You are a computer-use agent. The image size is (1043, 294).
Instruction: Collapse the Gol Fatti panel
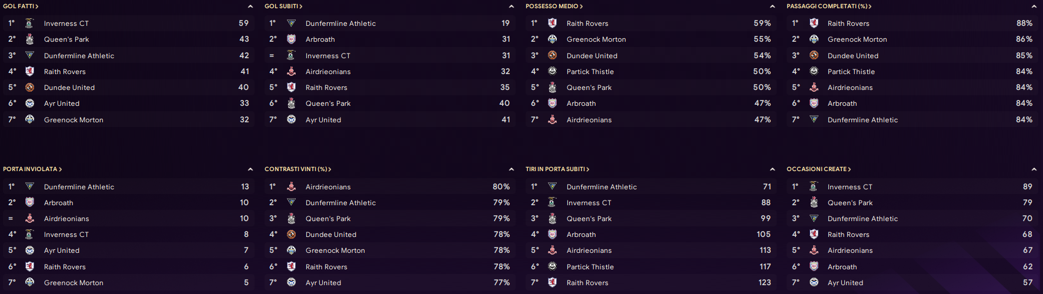[x=250, y=6]
